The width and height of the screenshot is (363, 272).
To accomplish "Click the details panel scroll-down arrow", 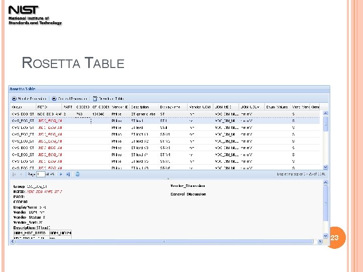I will click(325, 236).
